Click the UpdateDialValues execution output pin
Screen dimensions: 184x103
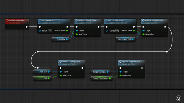27,27
